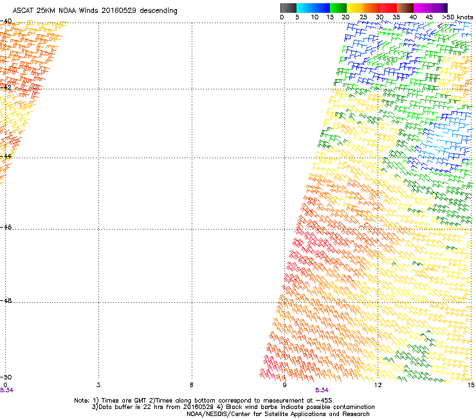
Task: Select the '25' label under the color bar
Action: click(363, 17)
